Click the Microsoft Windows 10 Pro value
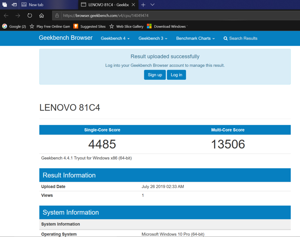The image size is (300, 237). click(x=173, y=234)
